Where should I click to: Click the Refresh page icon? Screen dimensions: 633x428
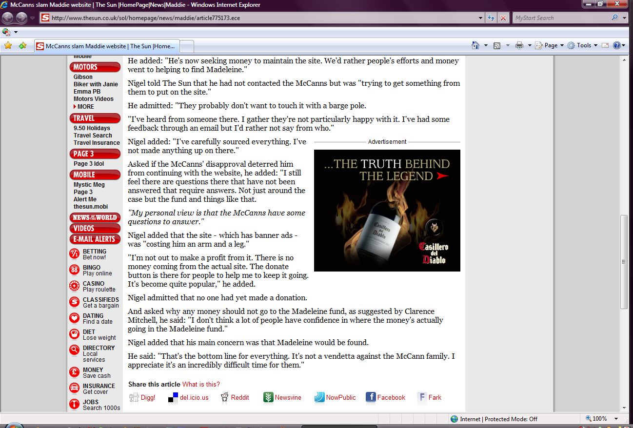point(492,18)
